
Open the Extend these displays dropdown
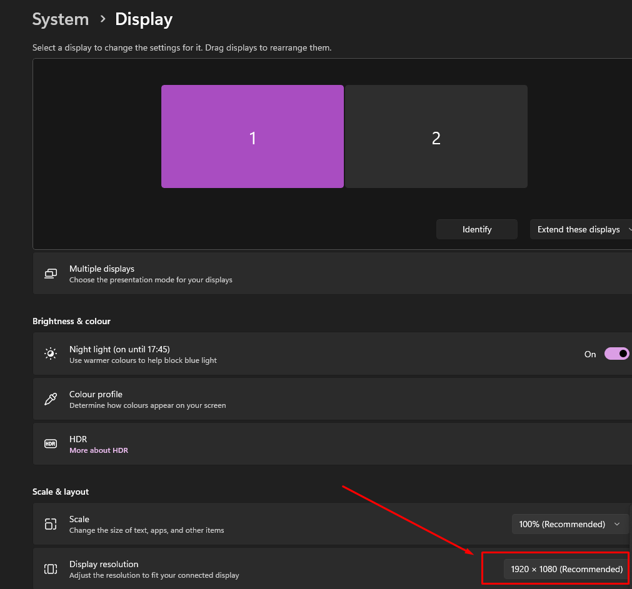(x=580, y=229)
